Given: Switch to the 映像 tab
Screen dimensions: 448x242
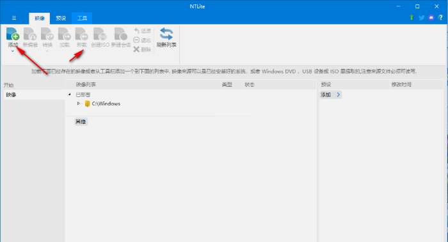Looking at the screenshot, I should pyautogui.click(x=40, y=19).
